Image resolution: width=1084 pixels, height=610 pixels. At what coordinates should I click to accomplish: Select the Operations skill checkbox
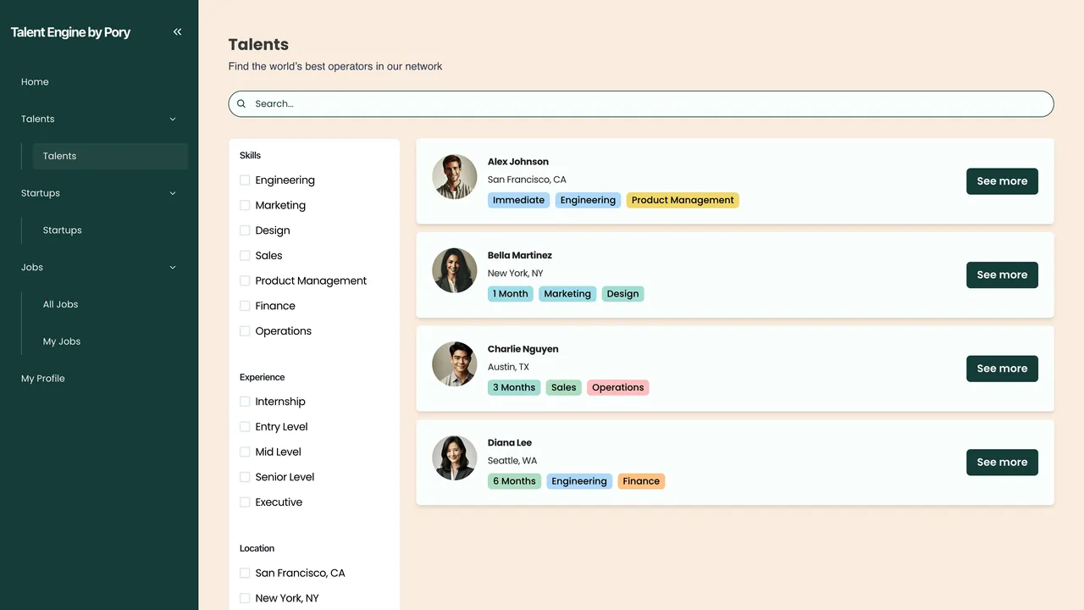pos(245,331)
